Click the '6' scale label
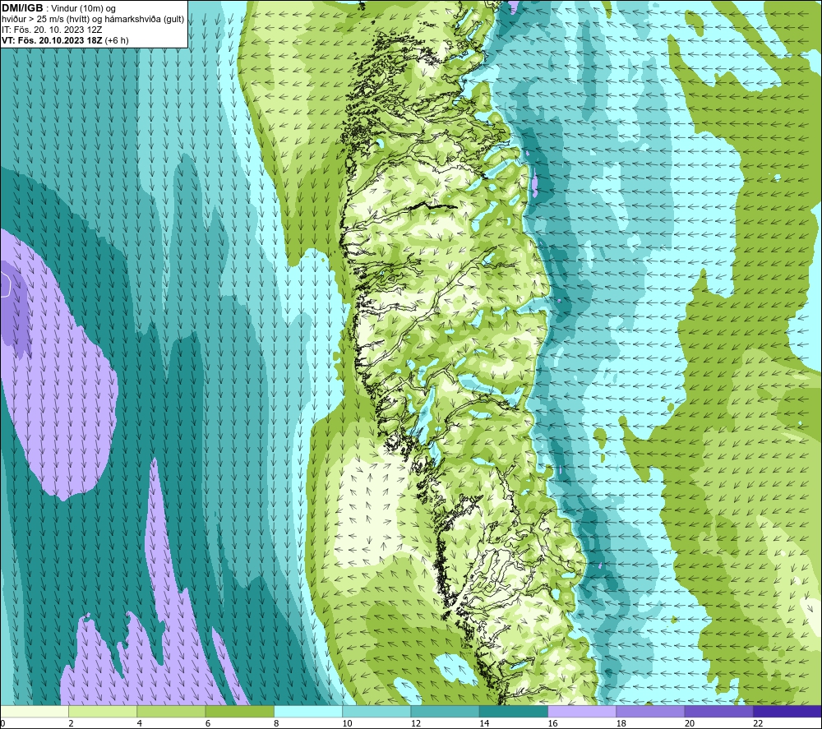The image size is (822, 729). (x=208, y=724)
